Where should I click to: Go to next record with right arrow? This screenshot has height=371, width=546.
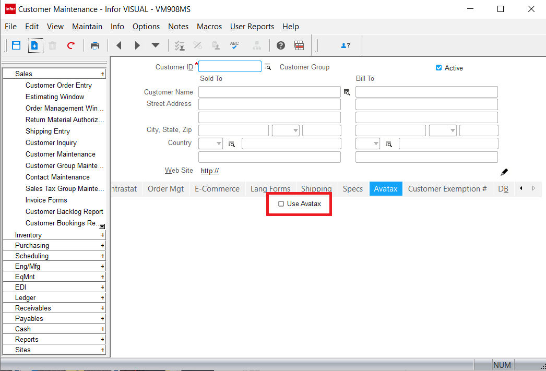click(137, 45)
